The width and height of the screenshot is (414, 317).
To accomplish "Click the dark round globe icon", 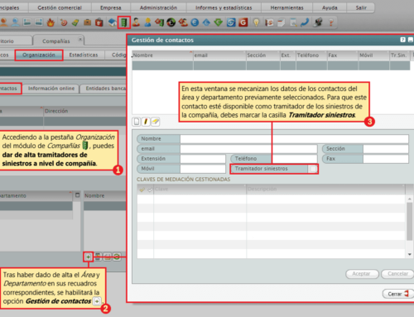I will coord(171,22).
